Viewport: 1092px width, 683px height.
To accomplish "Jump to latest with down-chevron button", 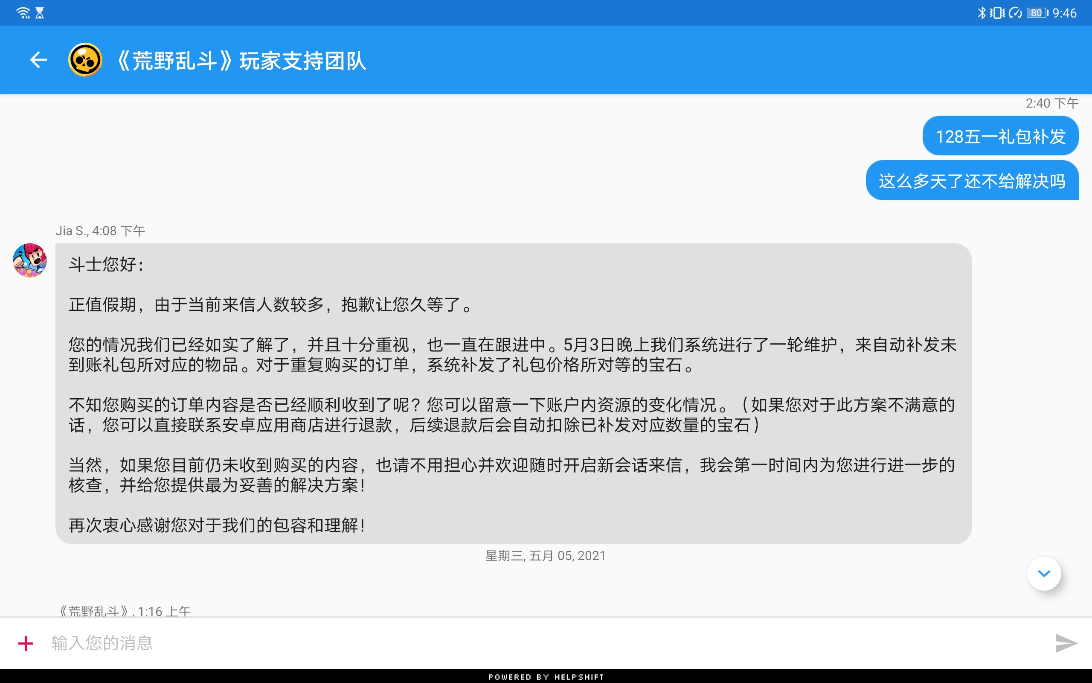I will click(x=1044, y=574).
